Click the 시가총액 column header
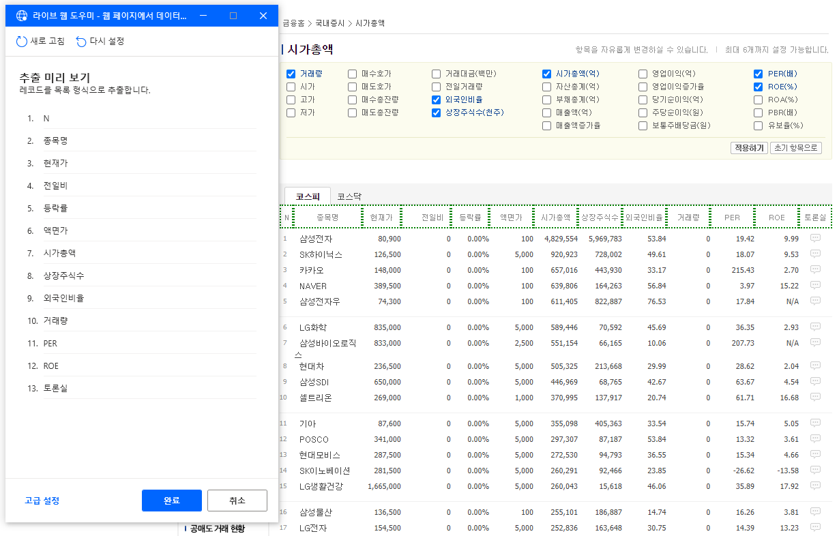The height and width of the screenshot is (536, 839). tap(555, 218)
